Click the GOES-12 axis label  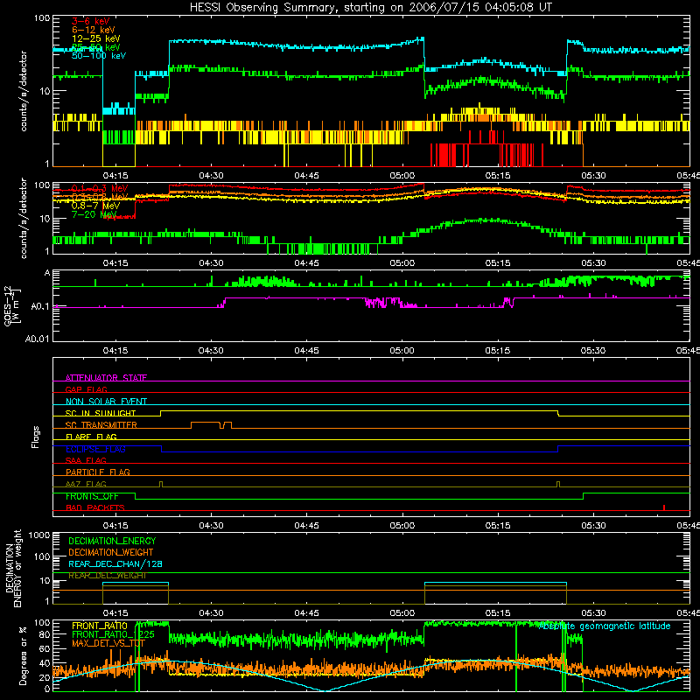click(11, 306)
